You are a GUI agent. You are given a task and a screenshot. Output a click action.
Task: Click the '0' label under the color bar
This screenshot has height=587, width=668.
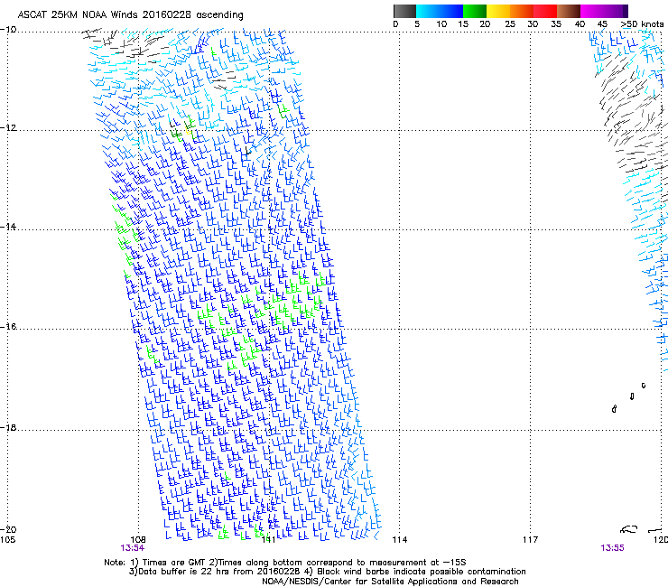[395, 24]
